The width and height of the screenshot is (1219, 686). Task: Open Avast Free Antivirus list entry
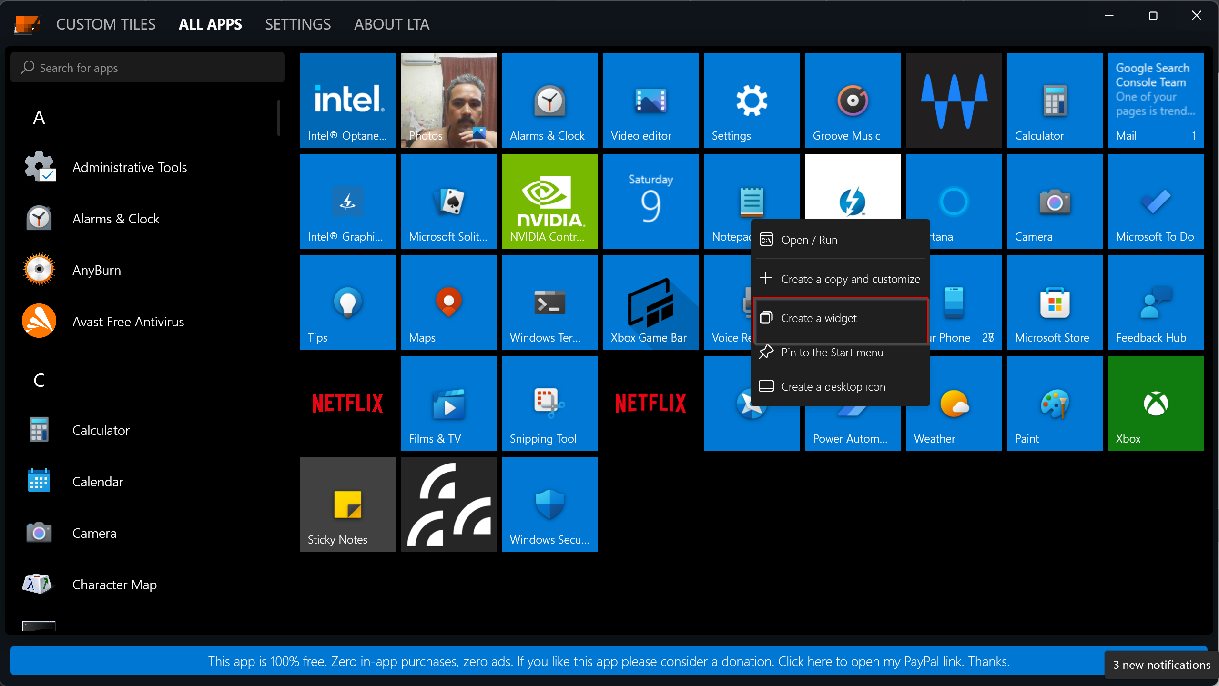click(x=148, y=322)
